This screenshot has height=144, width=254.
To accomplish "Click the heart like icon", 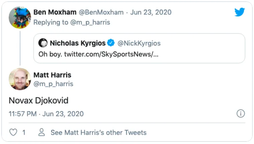I will pyautogui.click(x=13, y=132).
